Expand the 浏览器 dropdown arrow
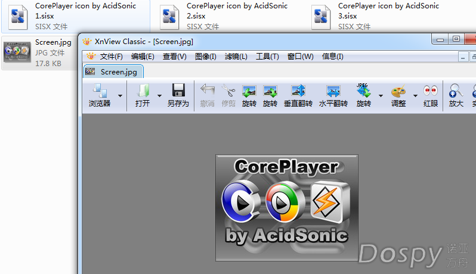 coord(120,96)
